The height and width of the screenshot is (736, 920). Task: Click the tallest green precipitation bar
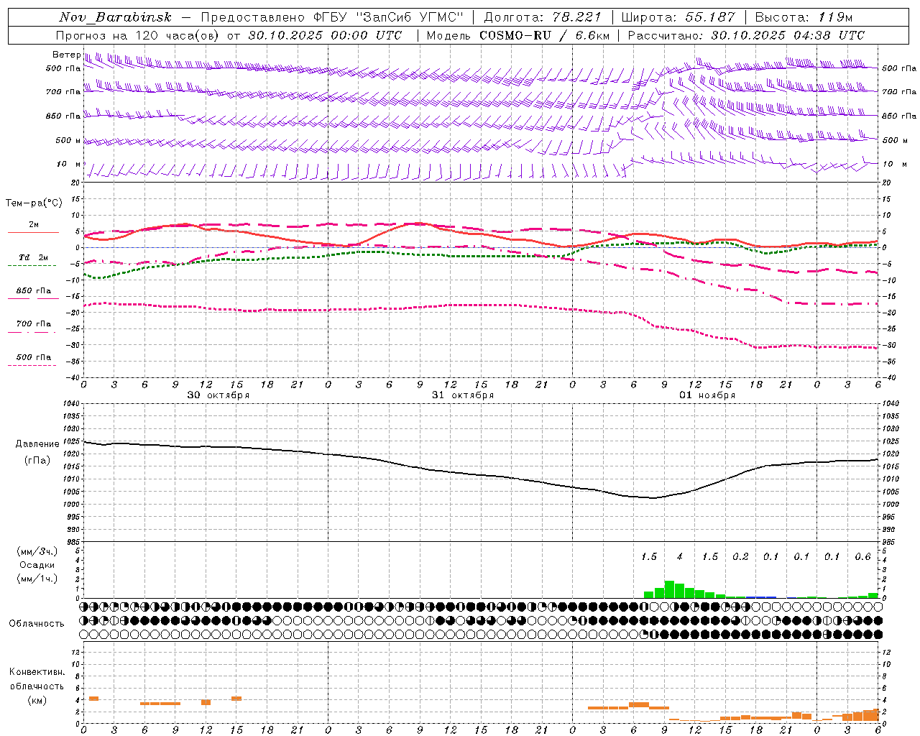click(669, 589)
